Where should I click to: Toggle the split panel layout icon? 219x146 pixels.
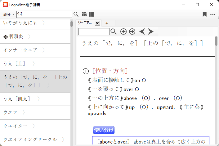[92, 14]
